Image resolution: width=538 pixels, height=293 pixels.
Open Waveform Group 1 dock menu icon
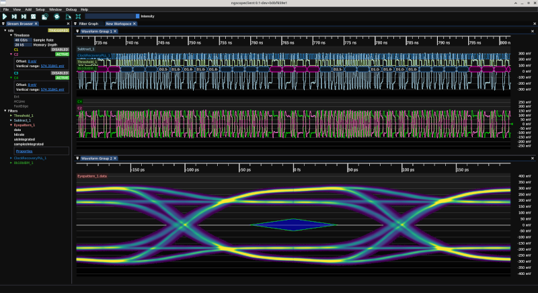(77, 31)
